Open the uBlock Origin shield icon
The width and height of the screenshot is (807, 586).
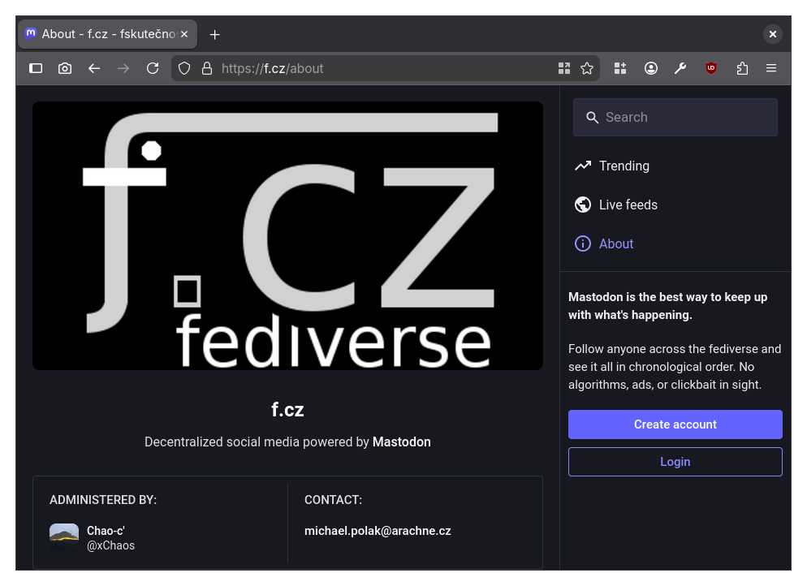pos(710,68)
